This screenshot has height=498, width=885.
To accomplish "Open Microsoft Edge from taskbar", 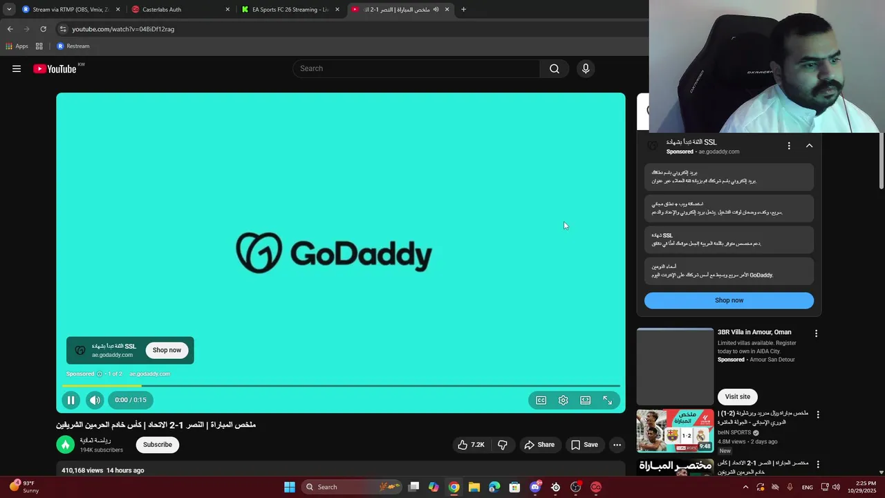I will (494, 487).
